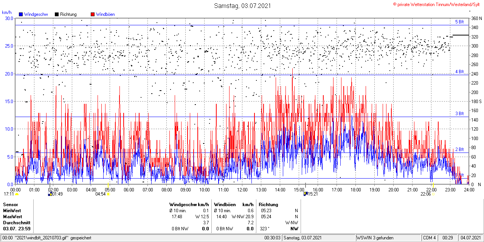Click the date title Samstag, 03.07.2021
Image resolution: width=484 pixels, height=242 pixels.
pos(242,6)
